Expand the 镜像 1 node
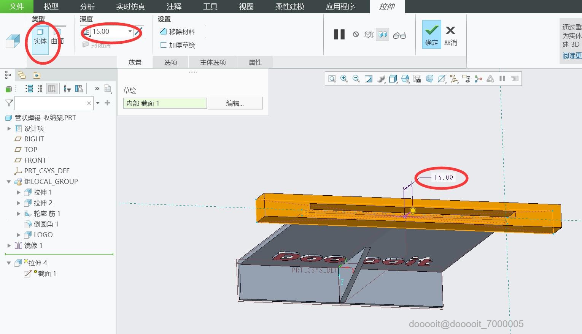 [9, 245]
